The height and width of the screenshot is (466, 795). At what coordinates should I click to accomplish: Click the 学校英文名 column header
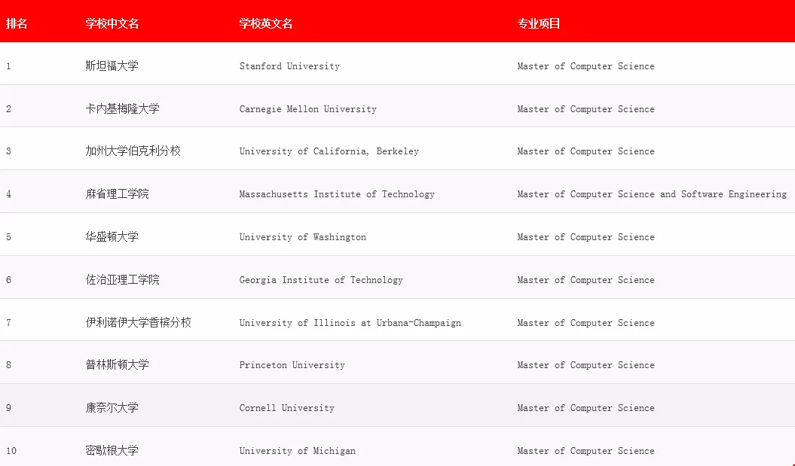point(266,23)
